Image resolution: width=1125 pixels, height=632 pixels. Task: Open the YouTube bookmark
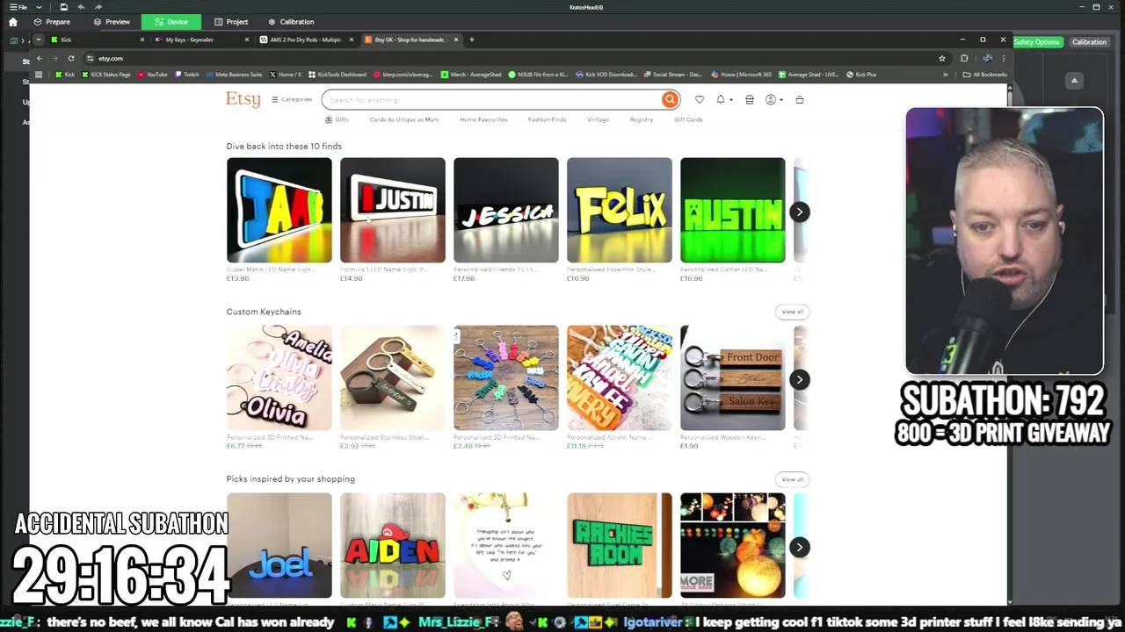pos(152,75)
